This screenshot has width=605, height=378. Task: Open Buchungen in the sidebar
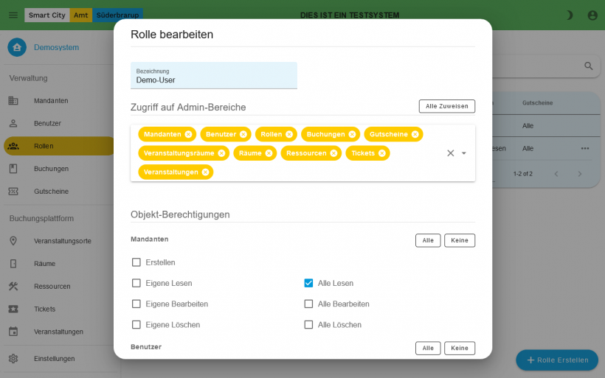[51, 169]
